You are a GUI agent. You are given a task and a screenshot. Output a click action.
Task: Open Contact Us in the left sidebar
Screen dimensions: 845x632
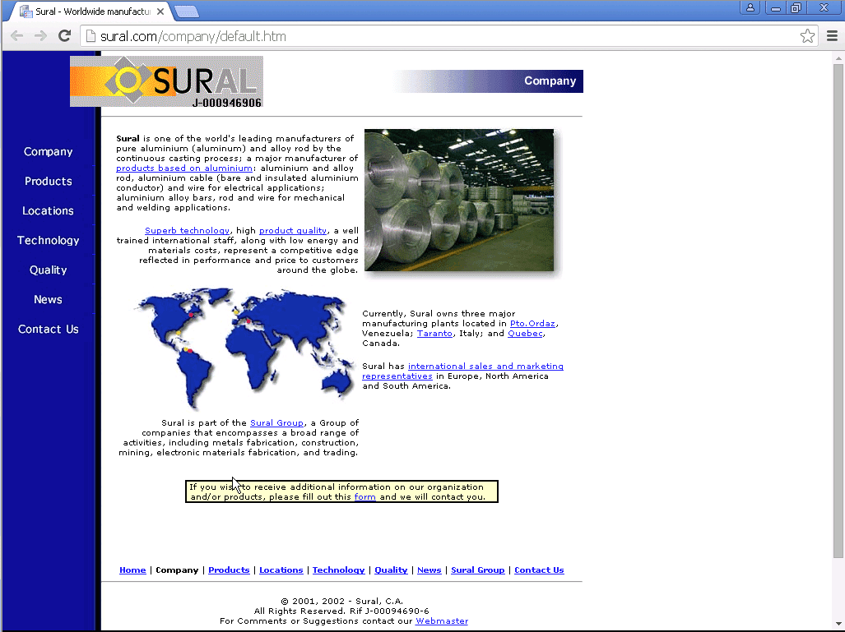pos(48,330)
